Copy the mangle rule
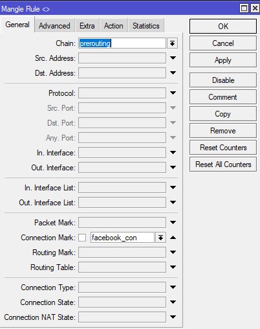Viewport: 260px width, 329px height. click(223, 114)
